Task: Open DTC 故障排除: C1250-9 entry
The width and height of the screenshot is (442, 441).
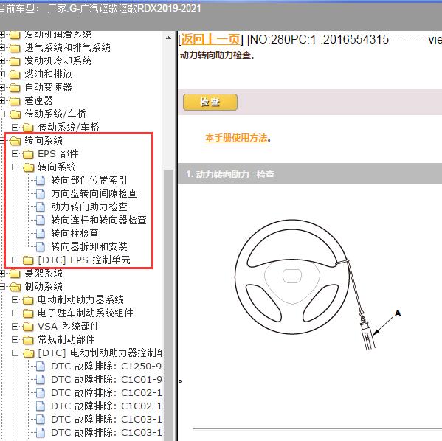Action: pos(106,366)
